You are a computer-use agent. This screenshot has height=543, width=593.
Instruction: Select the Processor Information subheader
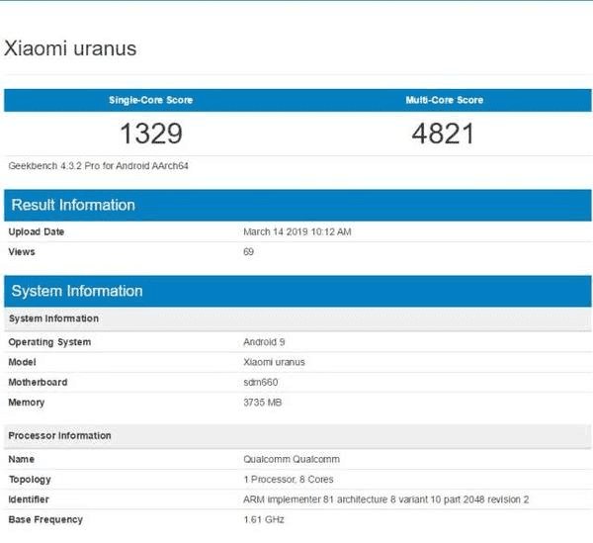tap(59, 435)
